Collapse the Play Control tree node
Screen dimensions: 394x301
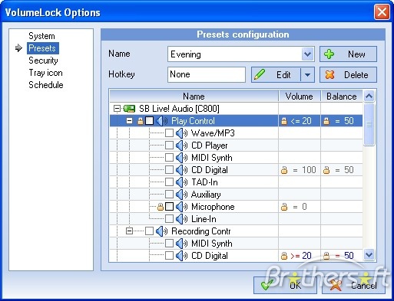point(130,121)
